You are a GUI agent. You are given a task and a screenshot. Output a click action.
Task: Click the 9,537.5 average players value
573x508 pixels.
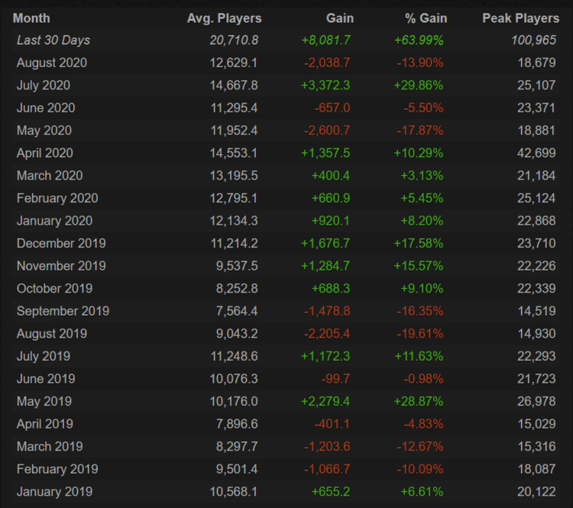237,266
